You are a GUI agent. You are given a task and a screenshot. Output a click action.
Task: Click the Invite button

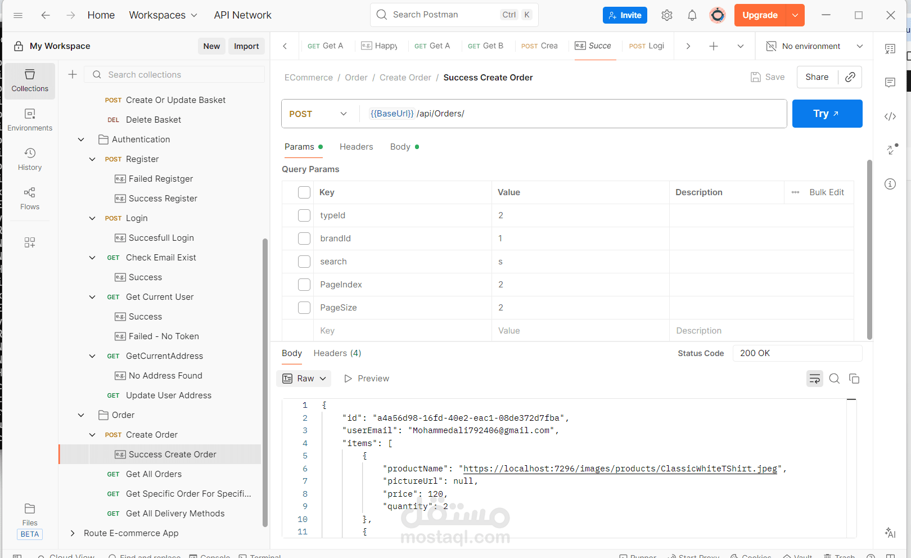click(625, 15)
